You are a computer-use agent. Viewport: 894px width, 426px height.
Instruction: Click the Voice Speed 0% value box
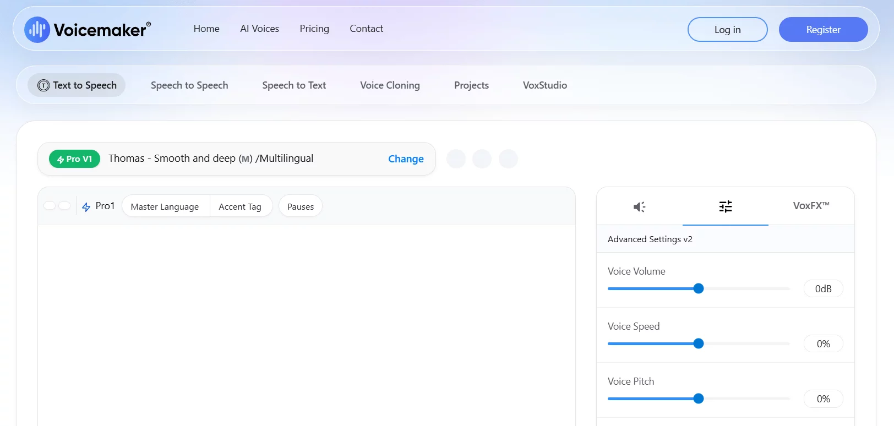(x=823, y=344)
